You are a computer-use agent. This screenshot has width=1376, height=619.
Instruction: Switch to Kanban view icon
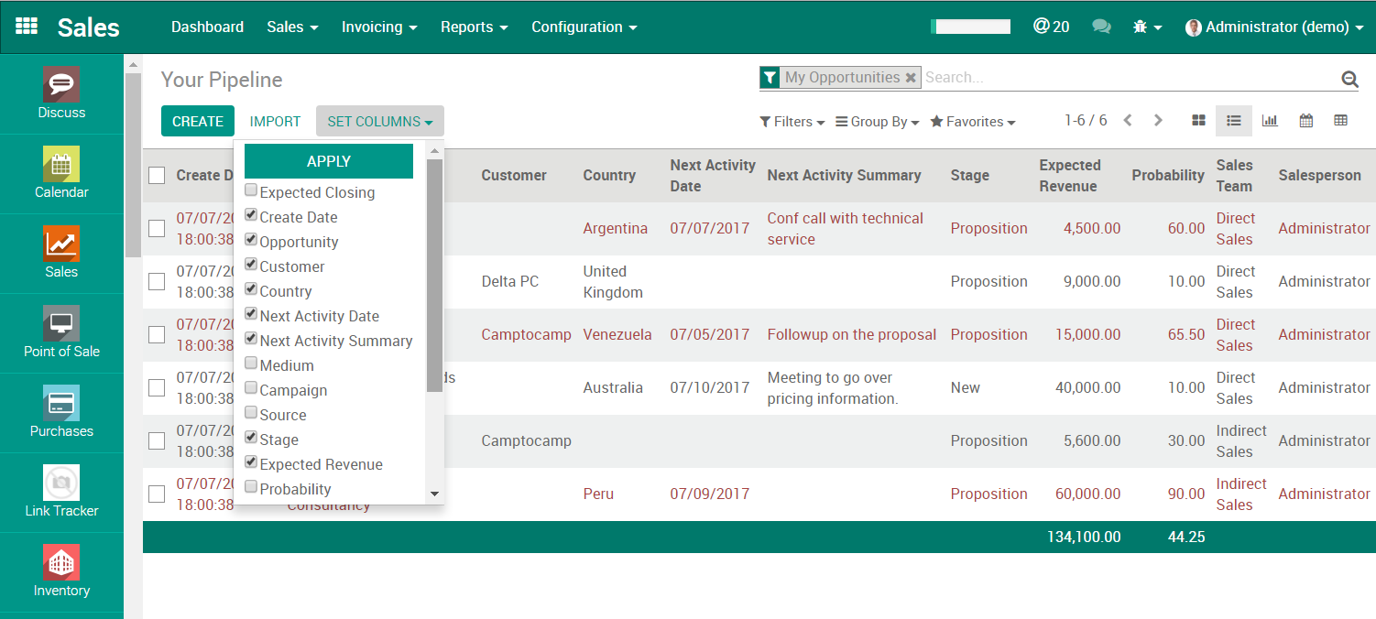click(1198, 121)
